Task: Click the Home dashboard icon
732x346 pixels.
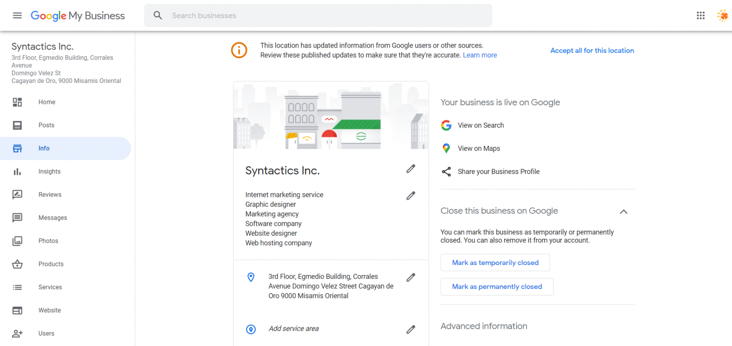Action: tap(17, 102)
